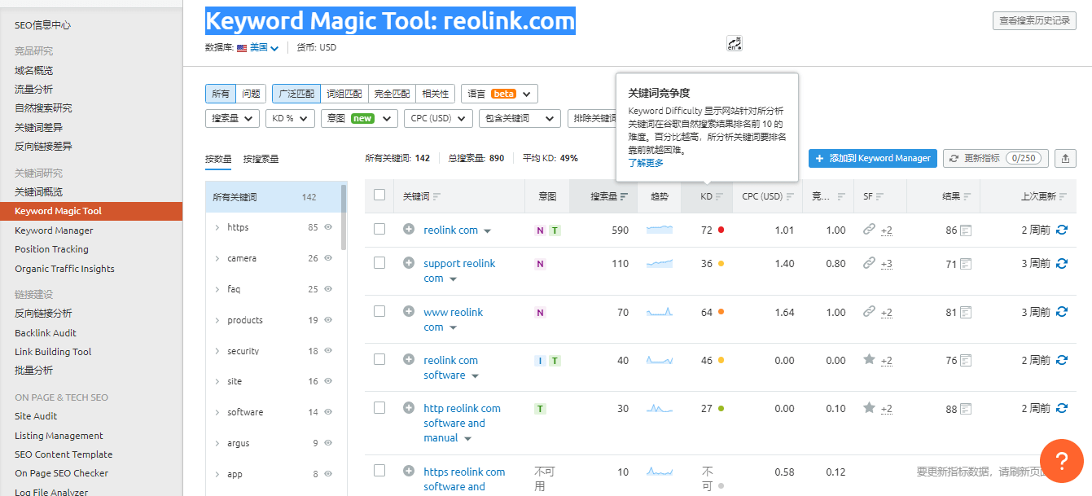Click the green KD dot for 27

(x=721, y=409)
